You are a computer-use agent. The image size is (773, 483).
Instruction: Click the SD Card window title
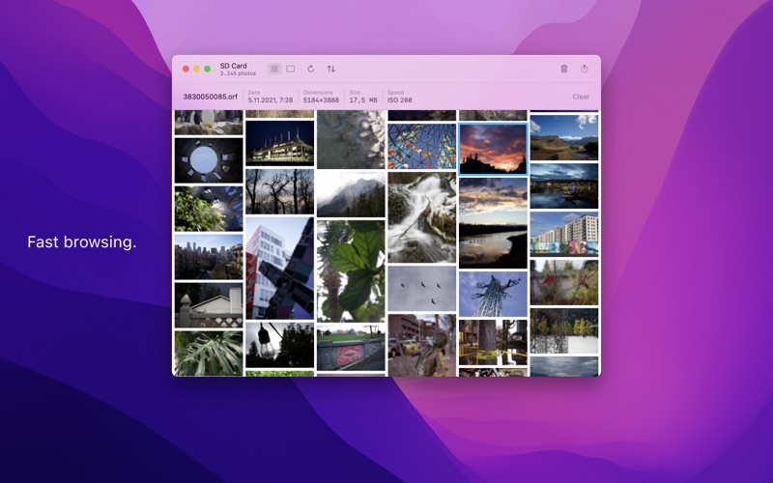point(233,66)
